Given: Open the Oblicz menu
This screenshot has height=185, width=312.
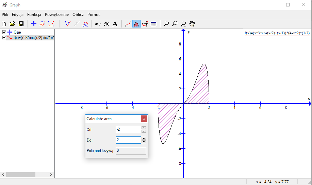Looking at the screenshot, I should coord(78,15).
